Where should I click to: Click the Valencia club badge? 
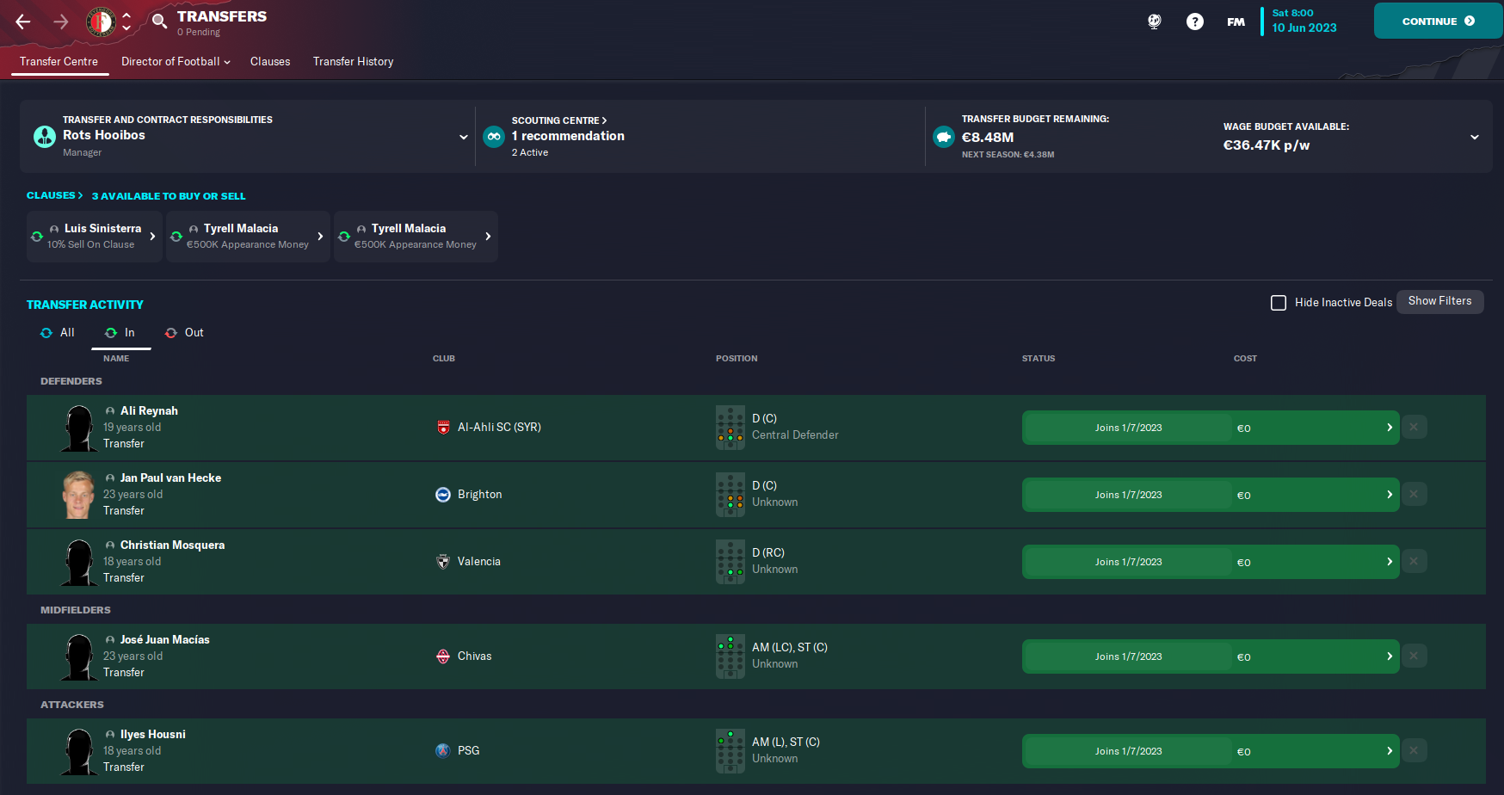pyautogui.click(x=443, y=562)
